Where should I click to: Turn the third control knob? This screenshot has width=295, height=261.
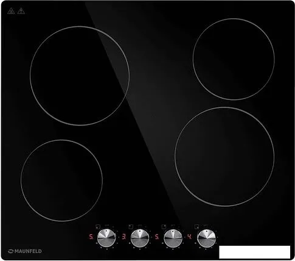pos(173,238)
